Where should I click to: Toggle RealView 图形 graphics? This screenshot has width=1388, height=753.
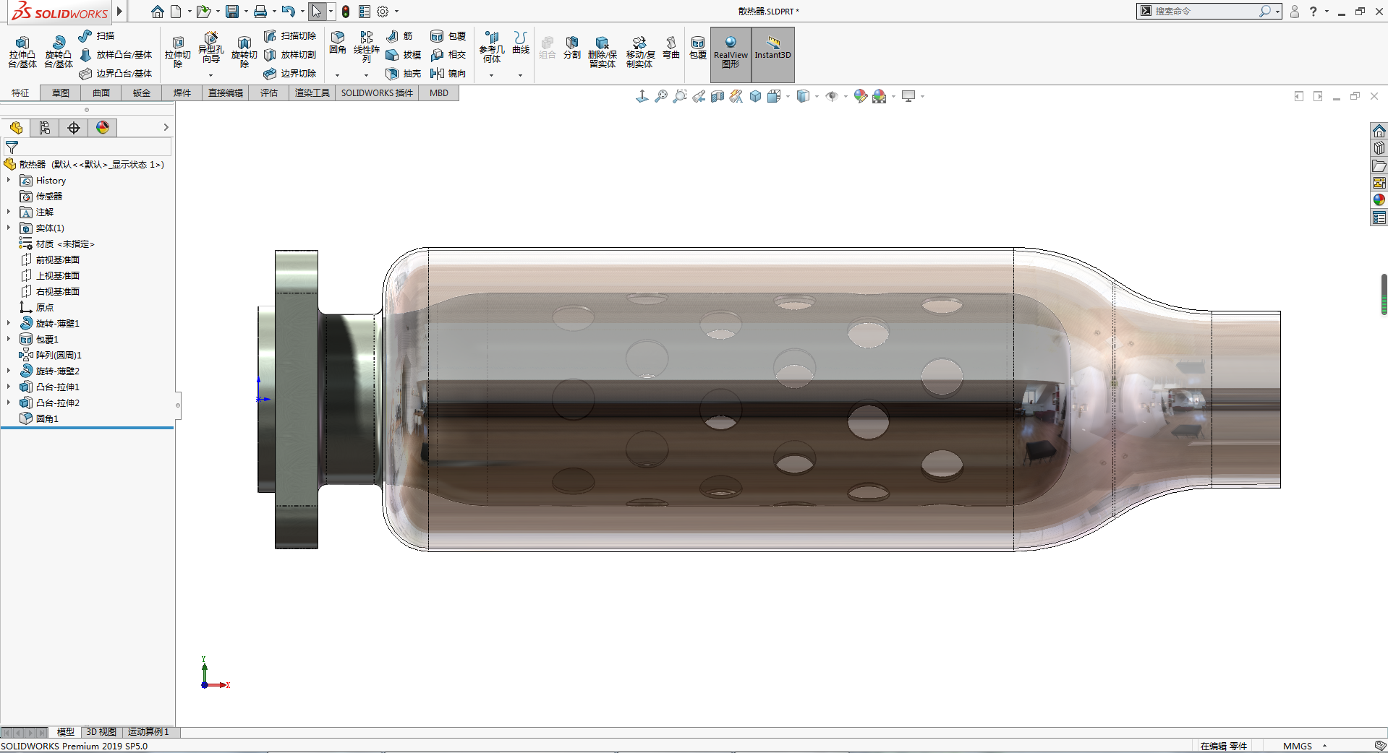(x=731, y=54)
